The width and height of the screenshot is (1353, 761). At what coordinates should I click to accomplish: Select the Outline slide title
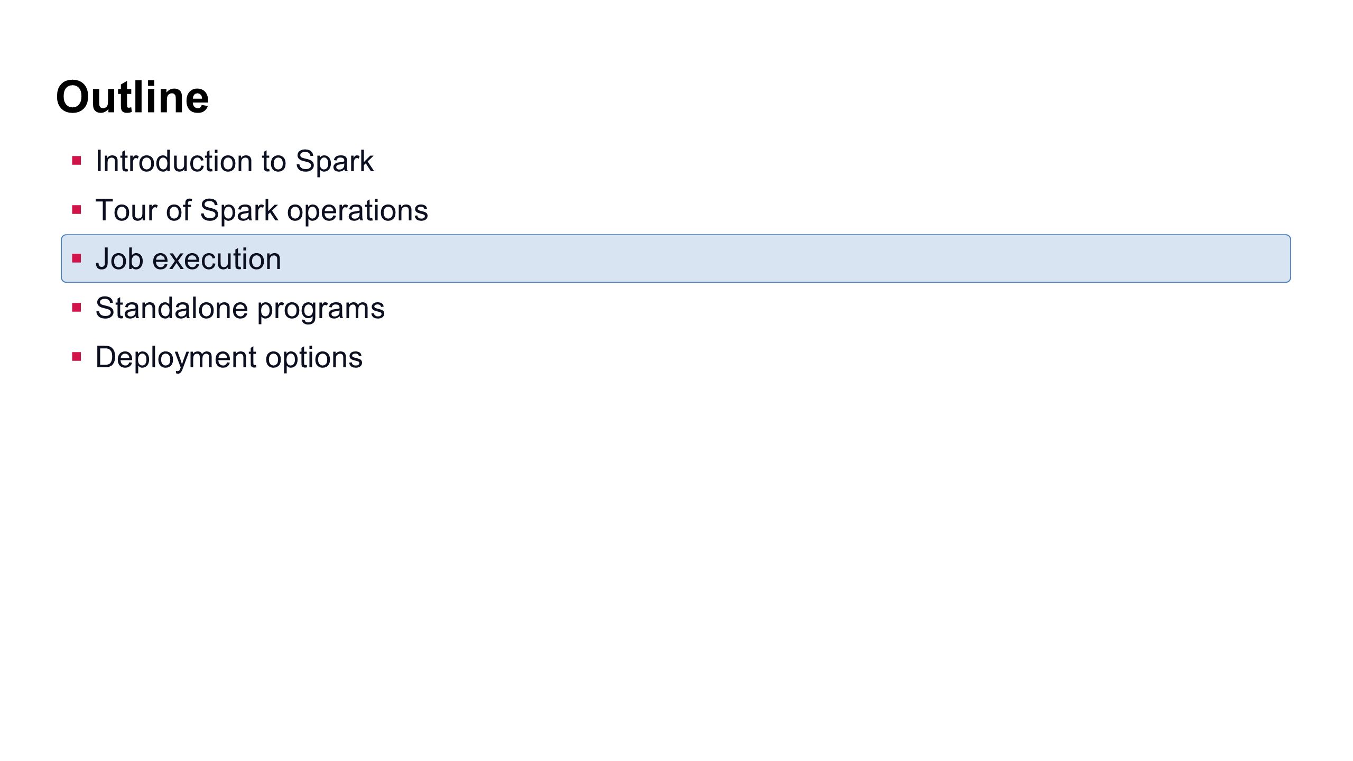(x=132, y=97)
